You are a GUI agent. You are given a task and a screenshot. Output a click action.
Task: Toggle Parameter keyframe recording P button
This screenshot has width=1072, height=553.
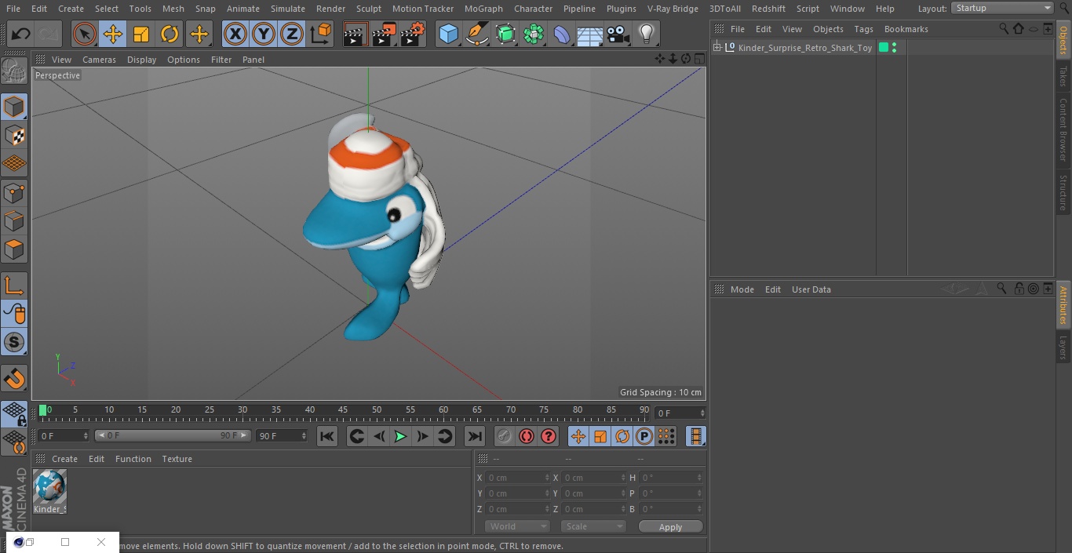644,436
